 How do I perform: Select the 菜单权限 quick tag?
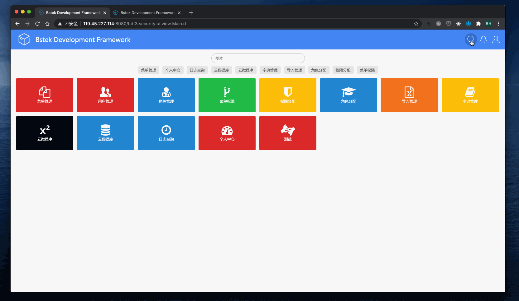click(x=368, y=70)
